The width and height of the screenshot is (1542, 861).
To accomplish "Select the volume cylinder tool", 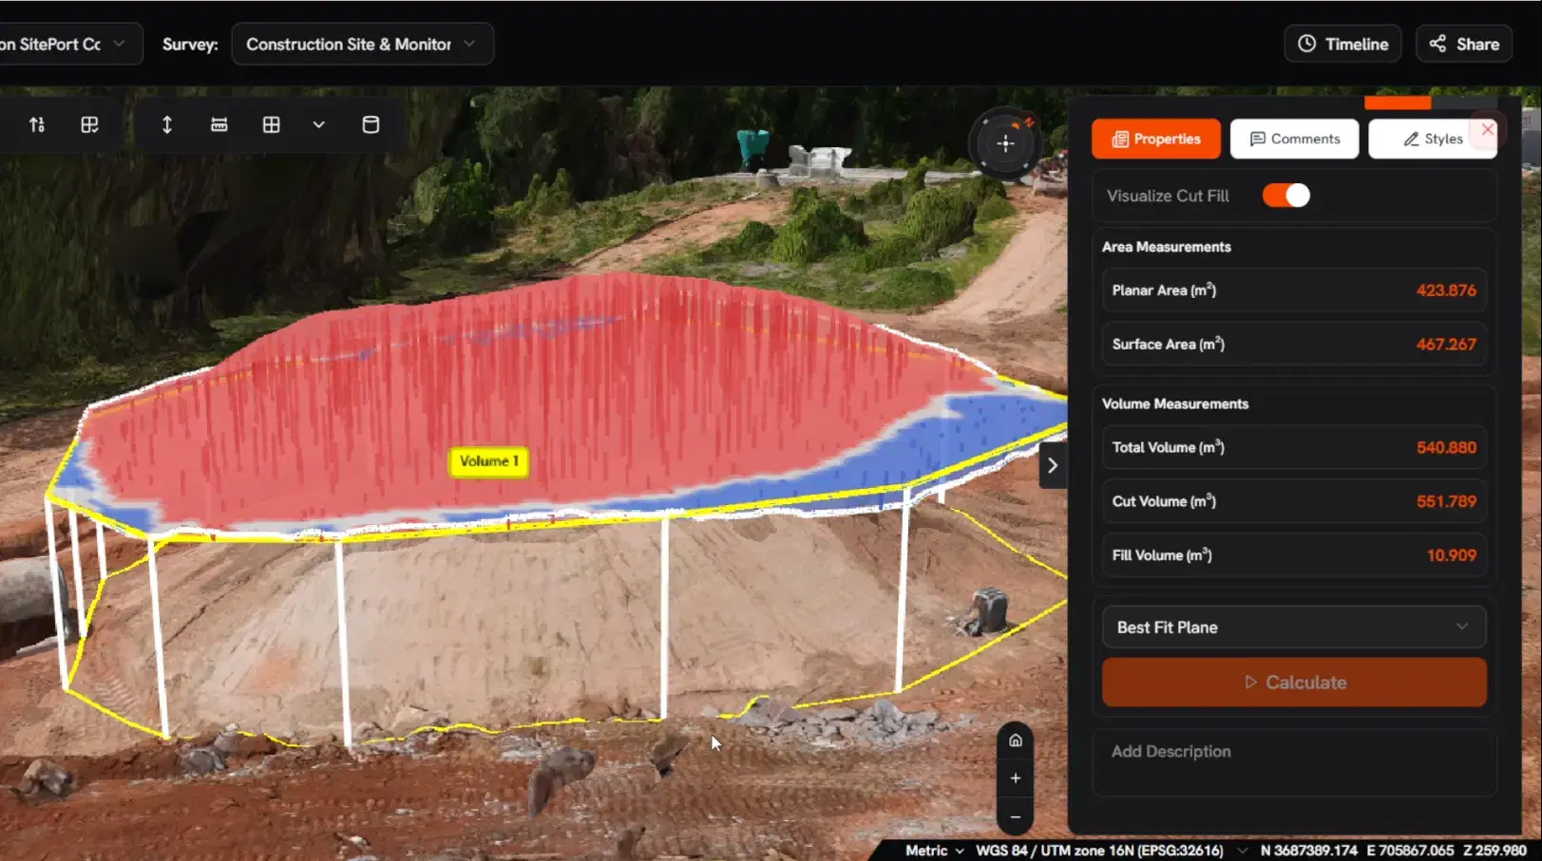I will pos(371,123).
